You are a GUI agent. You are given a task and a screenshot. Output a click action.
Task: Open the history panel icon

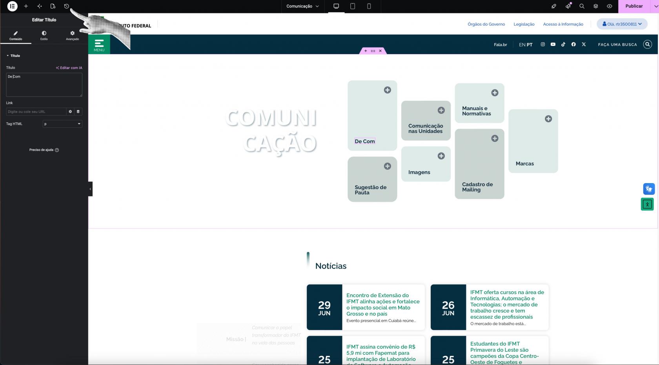(x=66, y=6)
